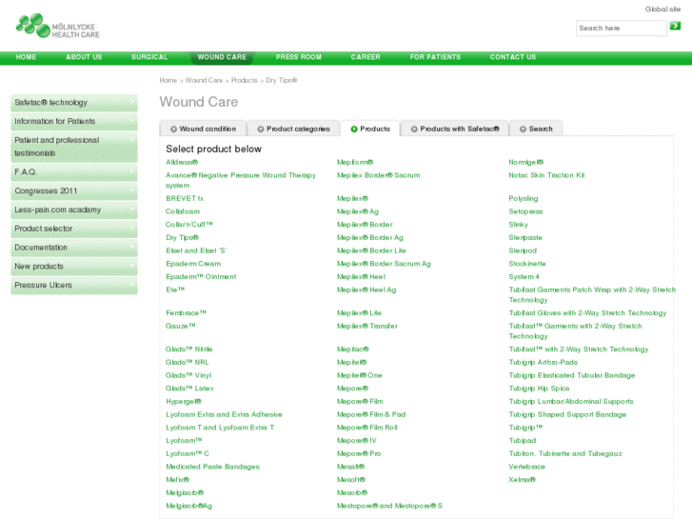692x519 pixels.
Task: Open the System 4 product link
Action: pos(524,276)
